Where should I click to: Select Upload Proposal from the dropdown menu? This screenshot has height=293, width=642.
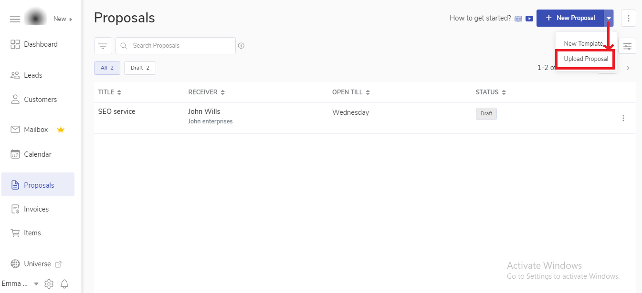(x=586, y=59)
